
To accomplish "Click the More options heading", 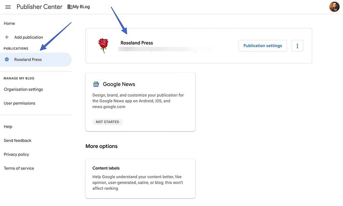I will pyautogui.click(x=102, y=146).
